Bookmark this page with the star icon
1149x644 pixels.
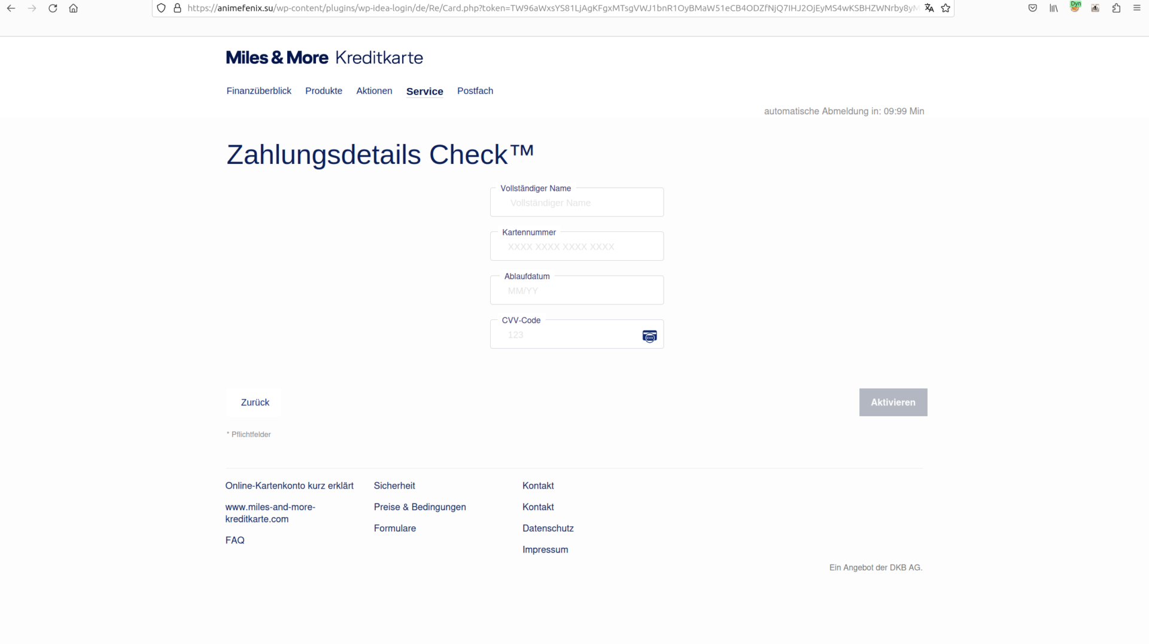(946, 8)
